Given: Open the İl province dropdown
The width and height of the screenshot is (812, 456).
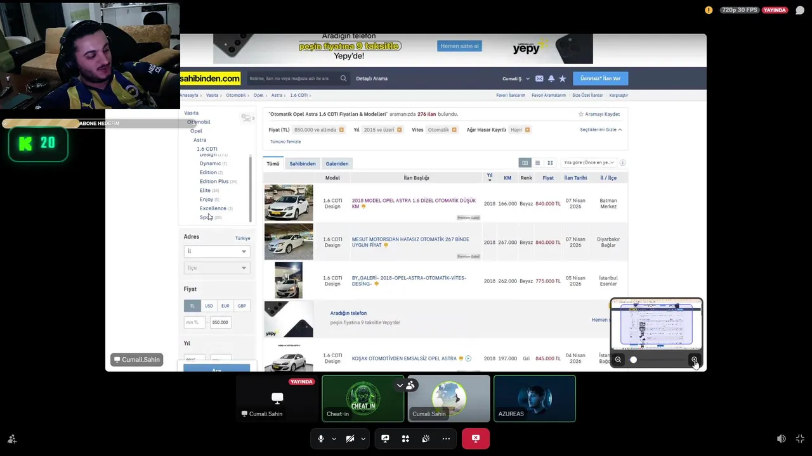Looking at the screenshot, I should coord(217,251).
